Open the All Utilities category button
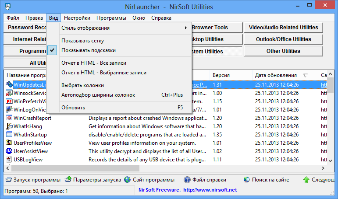Screen dimensions: 338x199 pyautogui.click(x=25, y=63)
